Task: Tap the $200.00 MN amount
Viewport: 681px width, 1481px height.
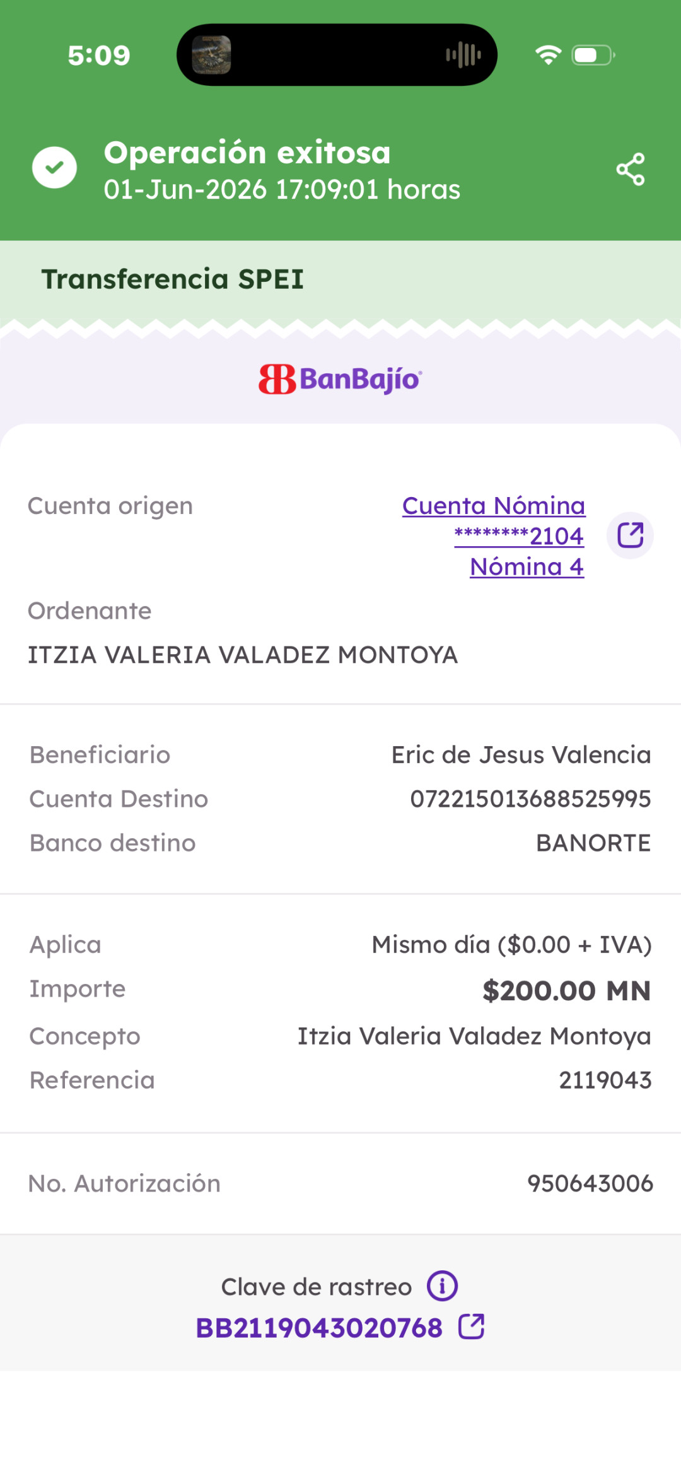Action: point(566,990)
